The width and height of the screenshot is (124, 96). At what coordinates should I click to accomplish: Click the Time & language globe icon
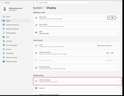[x=4, y=45]
